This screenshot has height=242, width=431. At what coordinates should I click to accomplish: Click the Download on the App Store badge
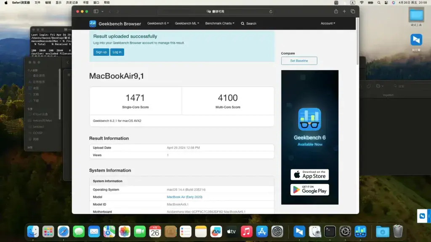[x=310, y=174]
